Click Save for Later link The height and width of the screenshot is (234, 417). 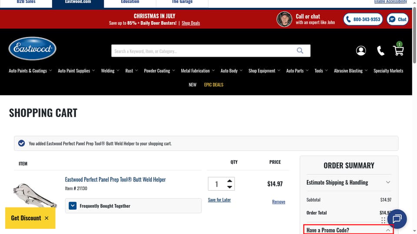point(219,200)
